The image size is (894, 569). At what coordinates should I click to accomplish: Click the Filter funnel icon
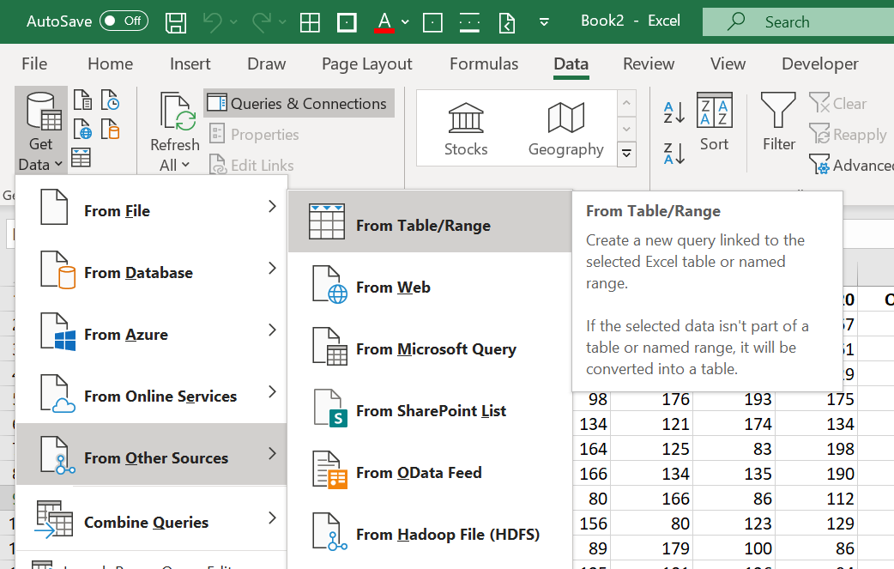coord(778,123)
